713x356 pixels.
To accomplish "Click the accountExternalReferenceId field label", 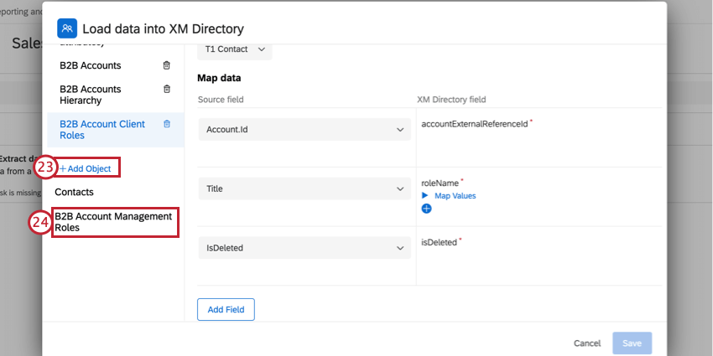I will click(475, 123).
